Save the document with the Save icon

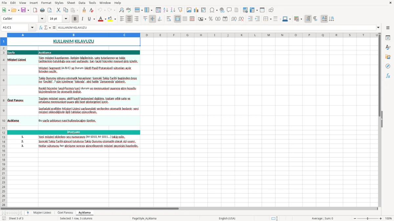[x=23, y=10]
